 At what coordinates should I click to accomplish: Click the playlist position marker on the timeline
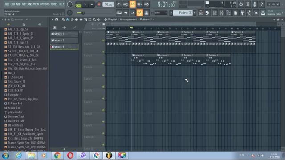131,28
